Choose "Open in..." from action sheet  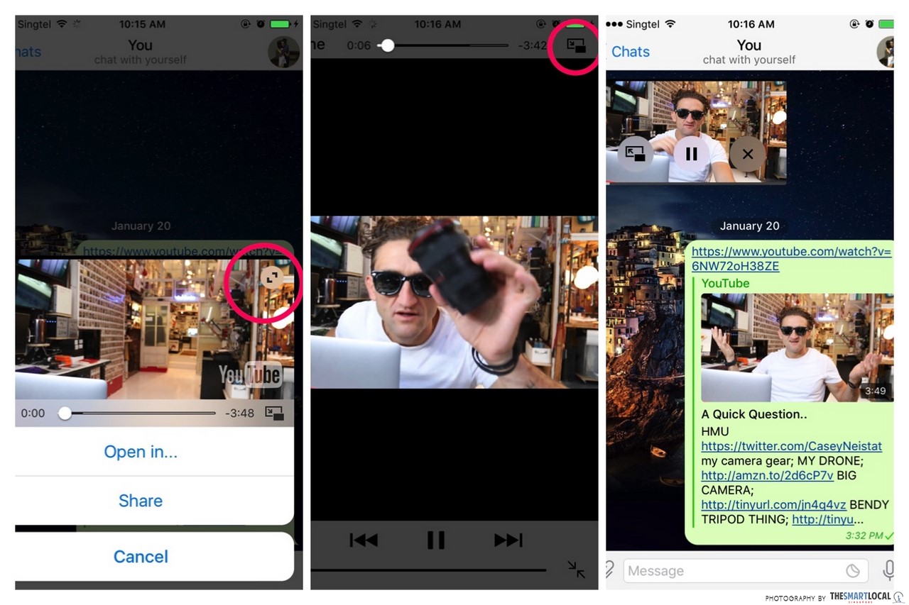tap(141, 452)
